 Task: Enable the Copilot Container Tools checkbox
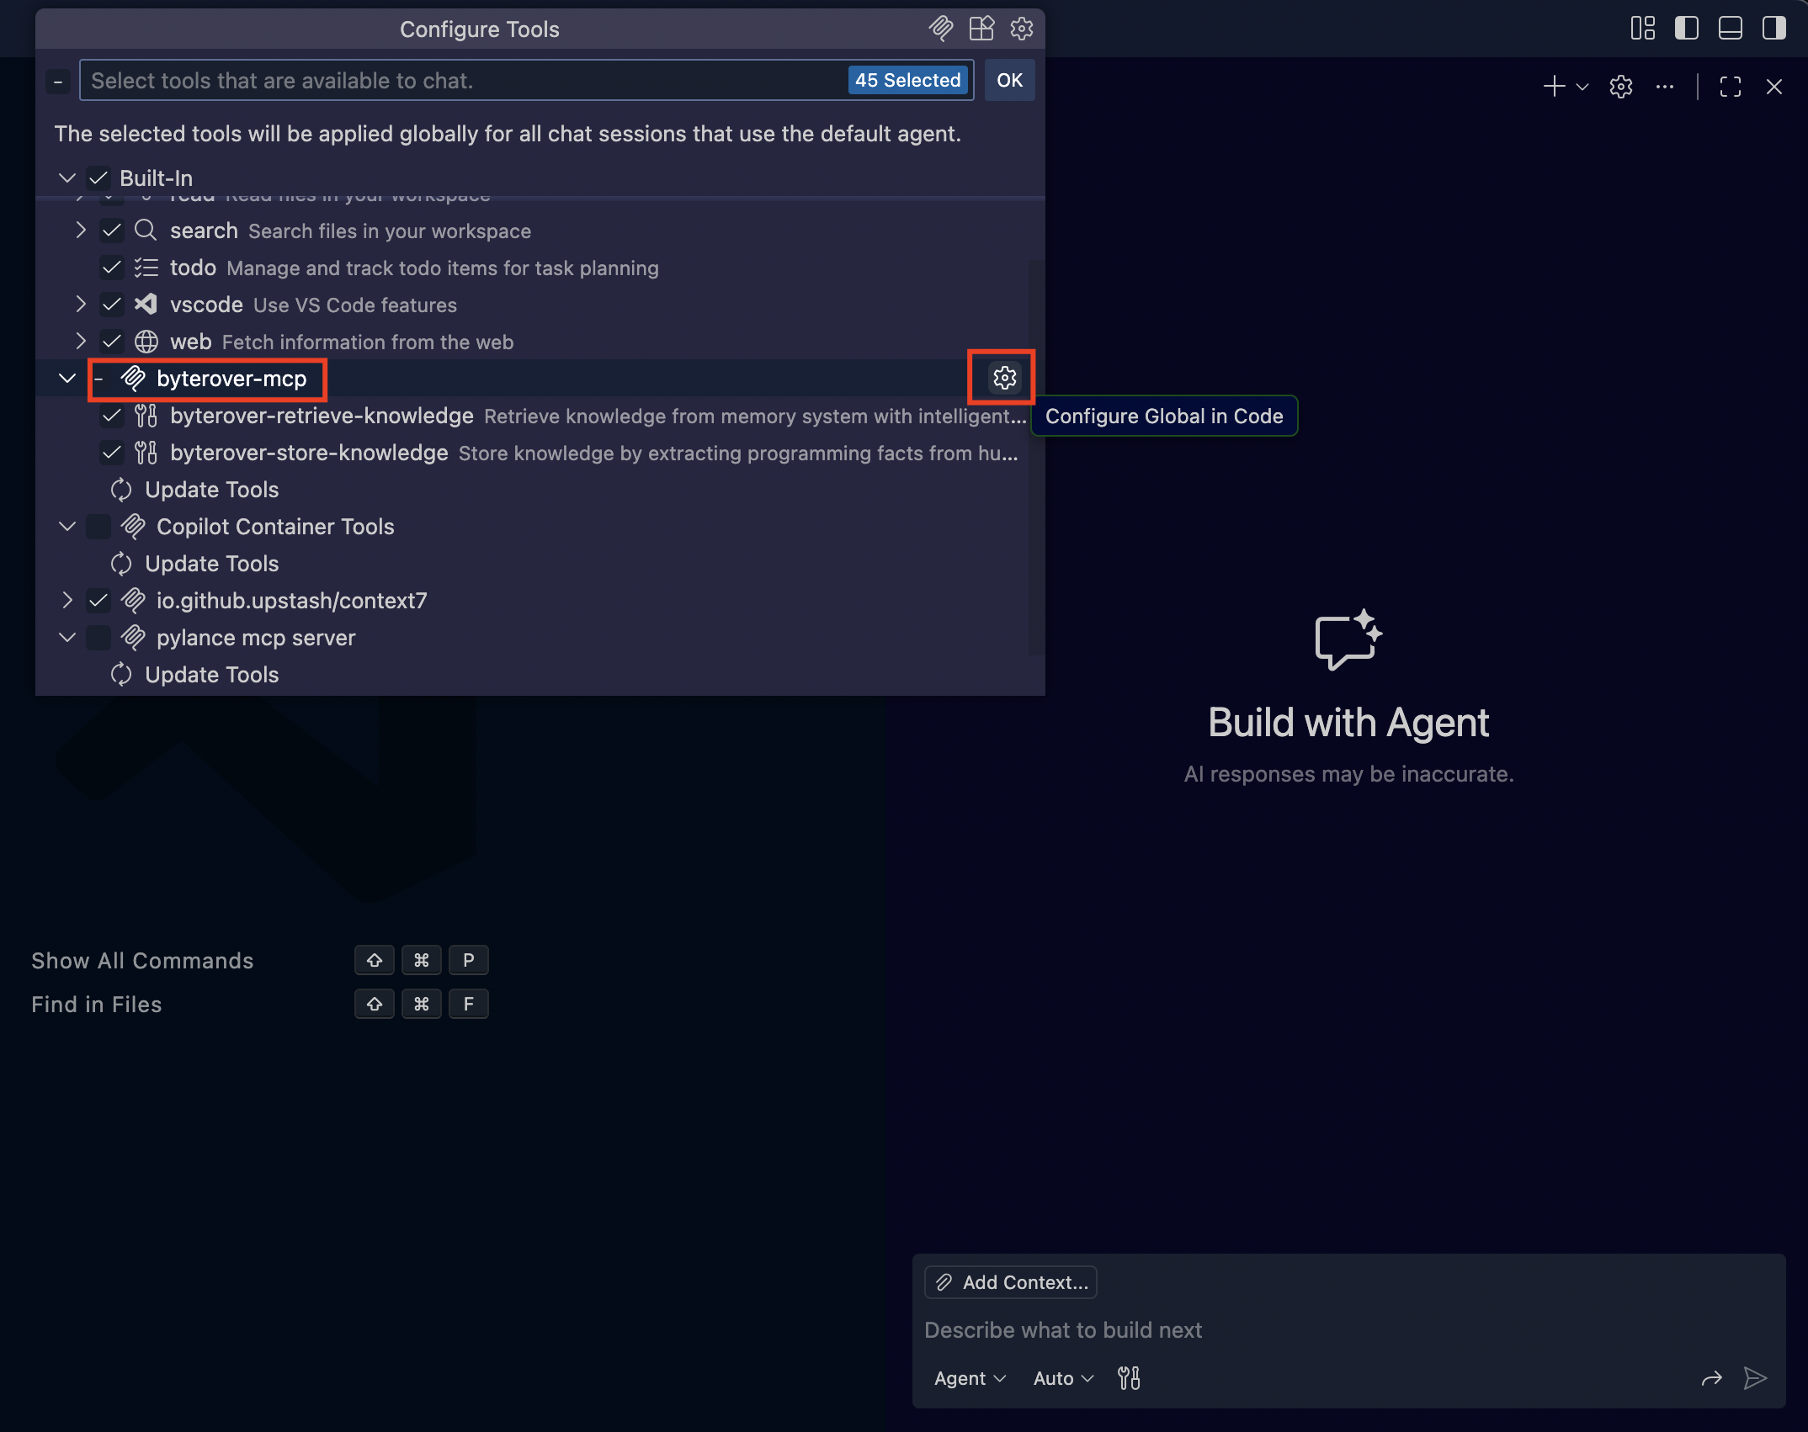point(98,527)
